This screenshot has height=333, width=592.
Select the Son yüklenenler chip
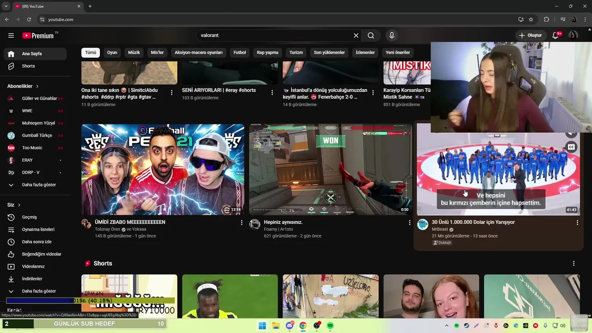pyautogui.click(x=329, y=52)
